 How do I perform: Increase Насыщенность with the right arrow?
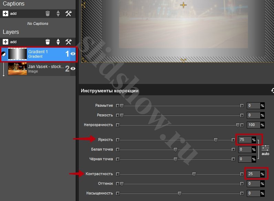click(242, 193)
